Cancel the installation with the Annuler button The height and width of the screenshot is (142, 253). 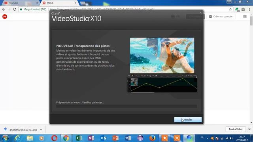pyautogui.click(x=188, y=120)
